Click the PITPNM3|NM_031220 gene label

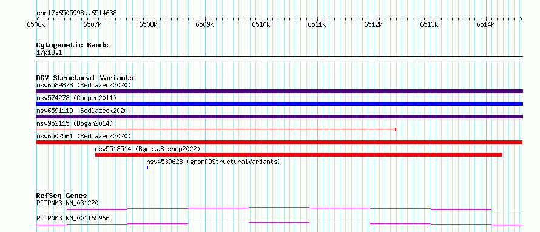coord(67,203)
